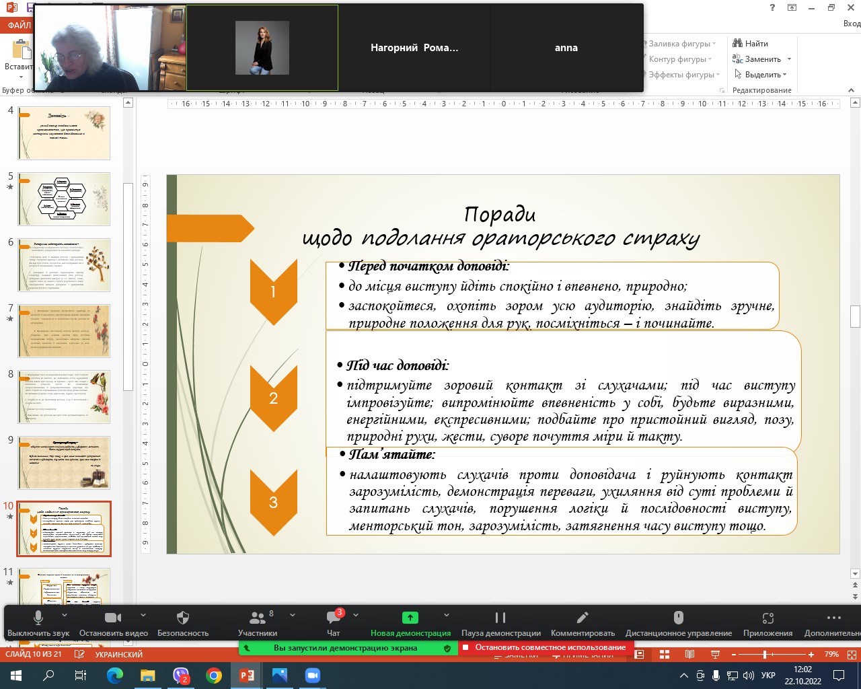Stop video using the camera button
This screenshot has height=689, width=861.
113,618
